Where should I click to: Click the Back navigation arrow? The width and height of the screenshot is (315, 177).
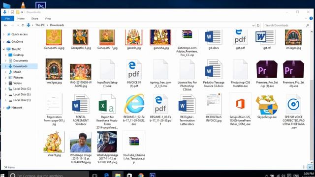point(5,25)
